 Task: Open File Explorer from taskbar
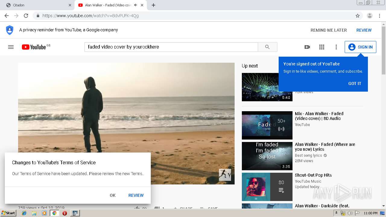click(34, 213)
